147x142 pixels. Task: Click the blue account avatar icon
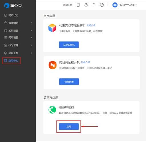pyautogui.click(x=115, y=5)
